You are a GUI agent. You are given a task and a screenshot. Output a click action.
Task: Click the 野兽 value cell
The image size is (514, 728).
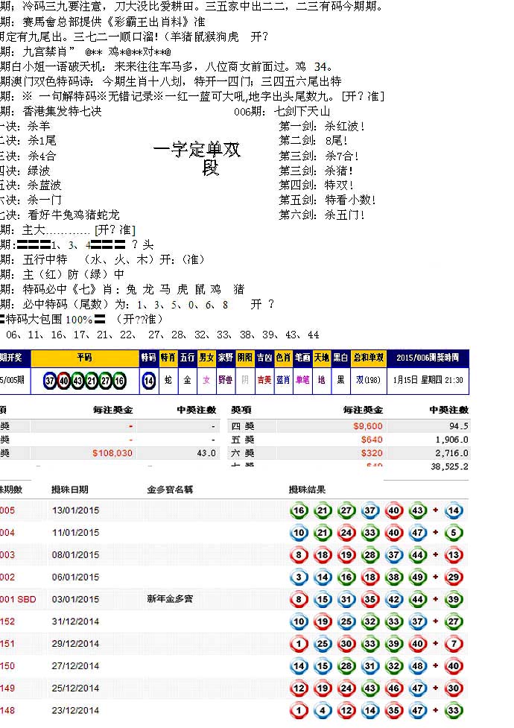point(225,380)
